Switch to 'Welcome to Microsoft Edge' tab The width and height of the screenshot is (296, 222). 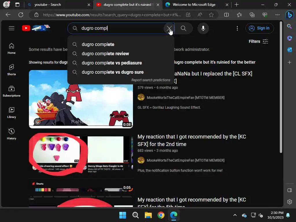click(x=197, y=5)
